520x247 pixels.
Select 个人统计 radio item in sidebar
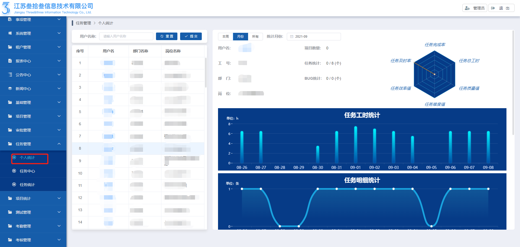tap(27, 158)
